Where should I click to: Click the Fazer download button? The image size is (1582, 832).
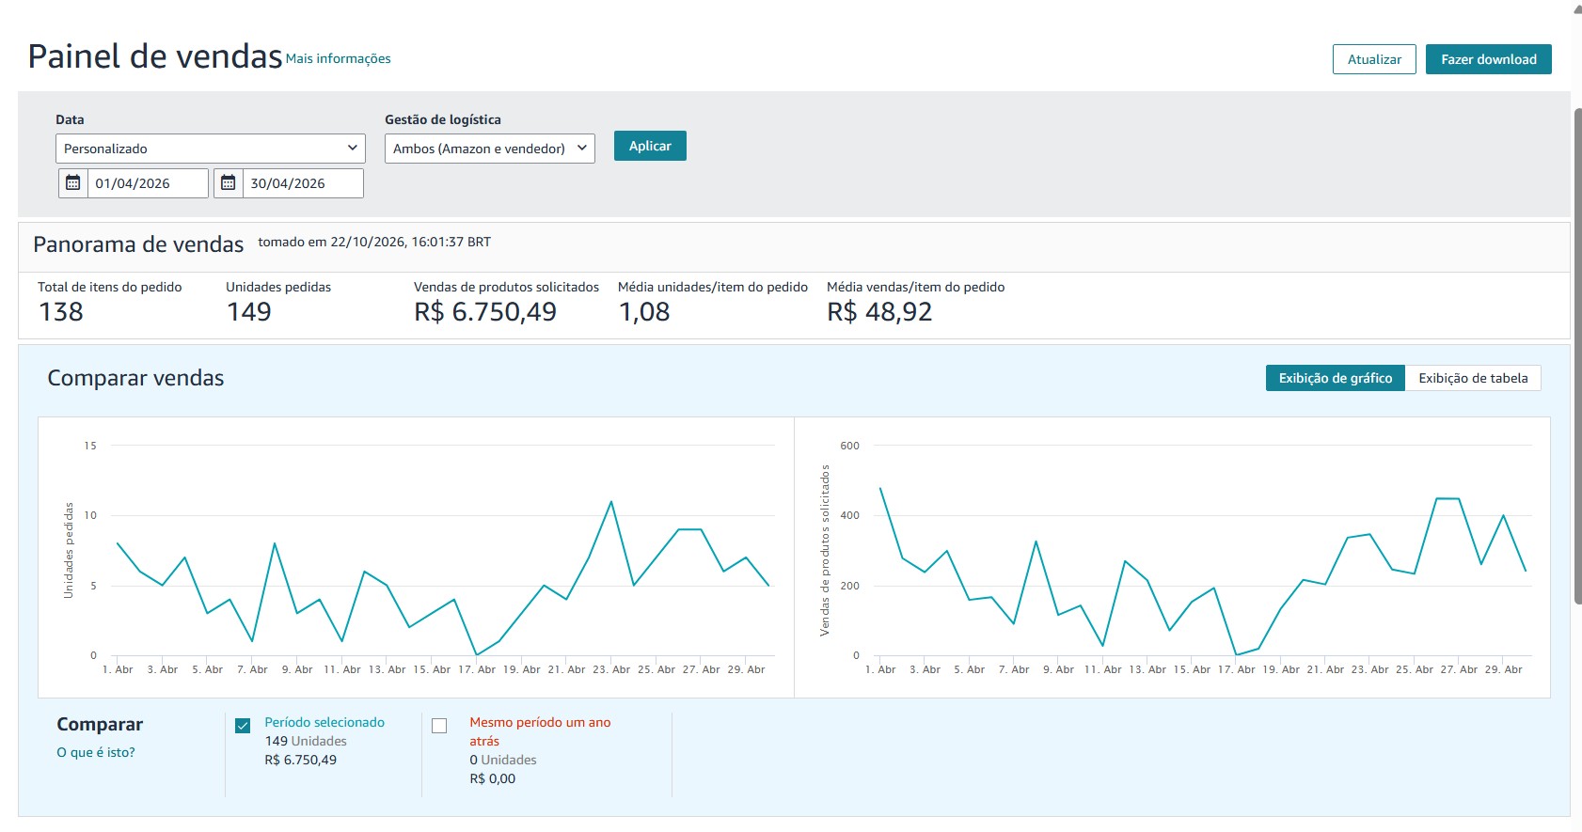point(1489,59)
